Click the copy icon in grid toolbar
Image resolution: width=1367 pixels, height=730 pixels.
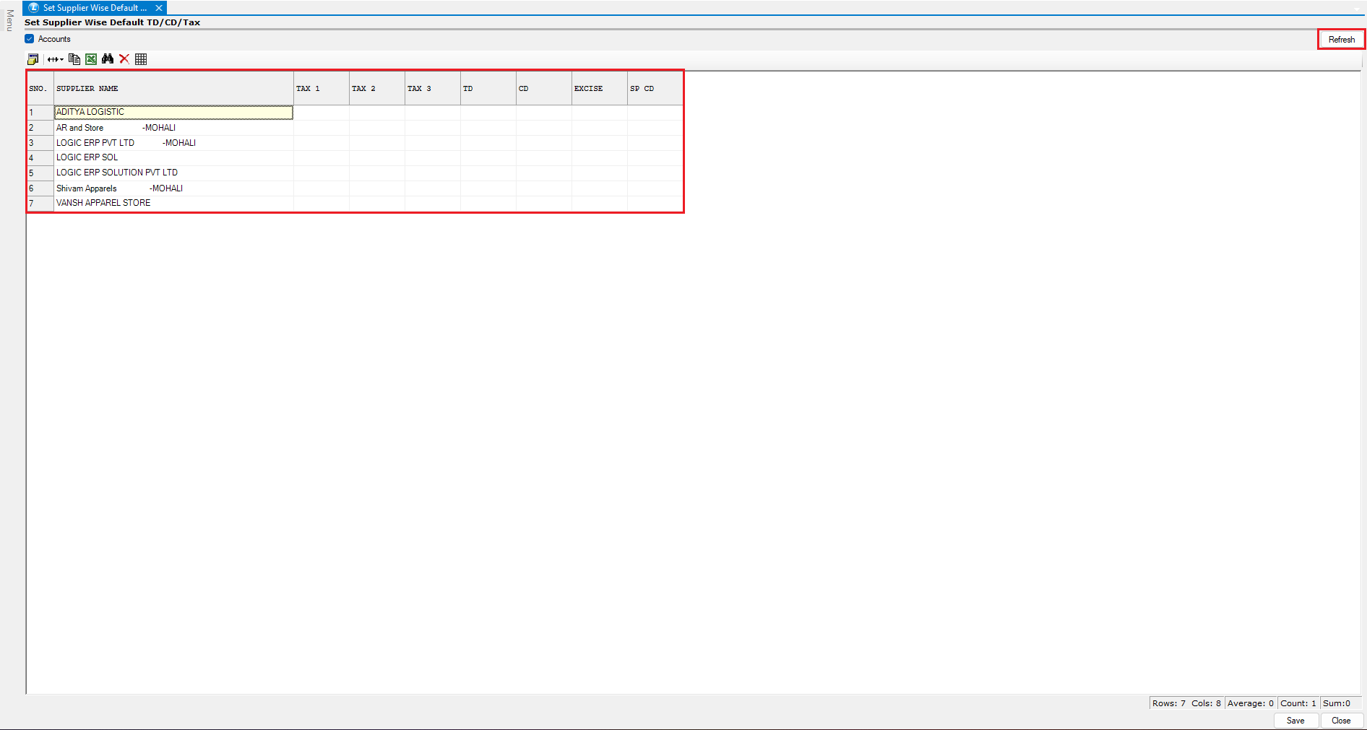click(74, 59)
